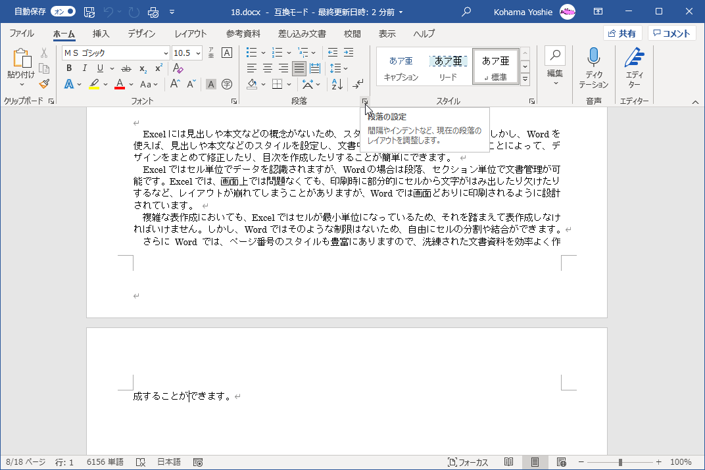Click the increase font size icon
The height and width of the screenshot is (470, 705).
point(175,84)
